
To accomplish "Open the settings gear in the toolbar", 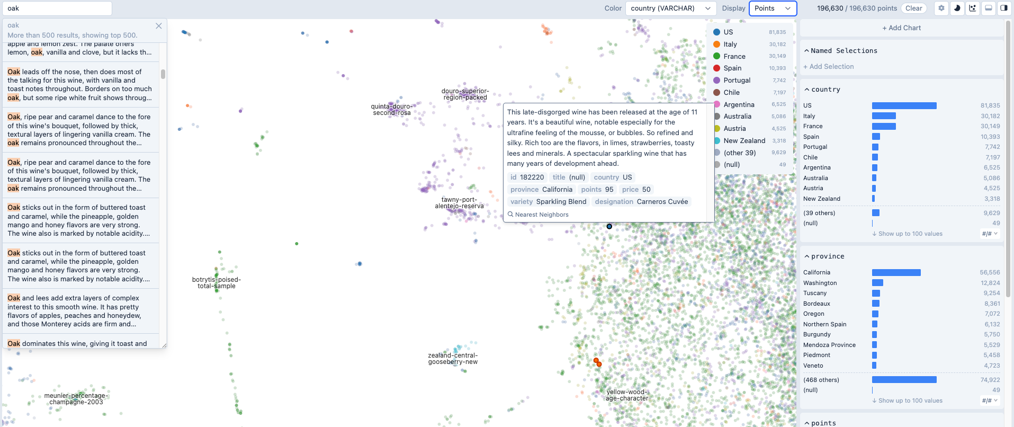I will (941, 8).
